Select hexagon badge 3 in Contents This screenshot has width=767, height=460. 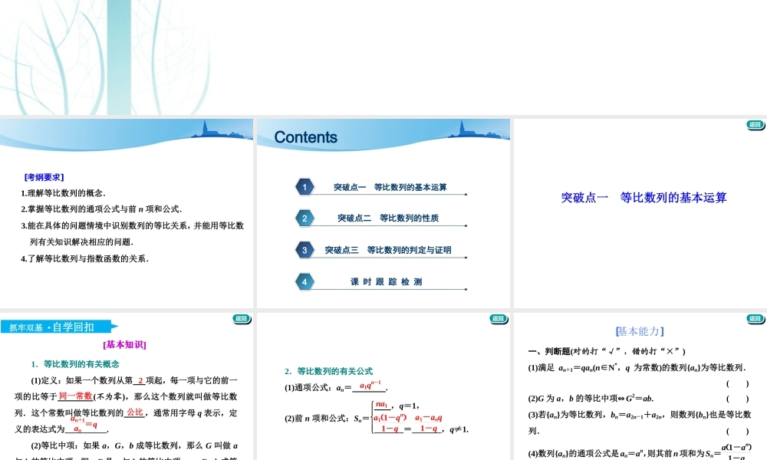pyautogui.click(x=304, y=249)
